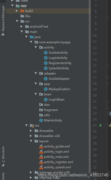
Task: Select the activity_main.xml file name
Action: 56,157
